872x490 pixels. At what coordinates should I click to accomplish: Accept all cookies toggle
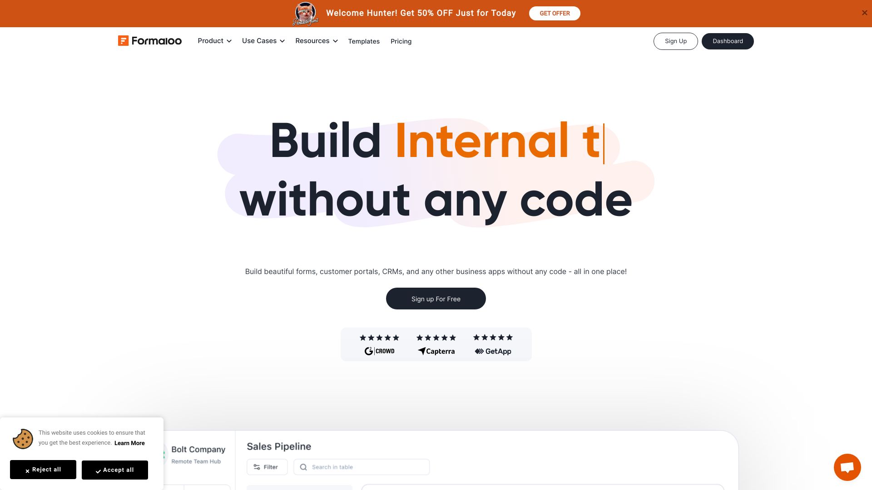(x=115, y=470)
